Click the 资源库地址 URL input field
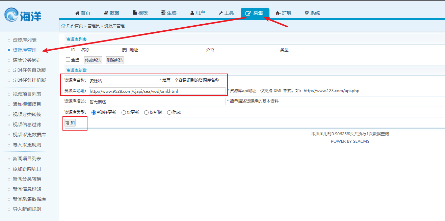Viewport: 445px width, 221px height. pyautogui.click(x=157, y=91)
